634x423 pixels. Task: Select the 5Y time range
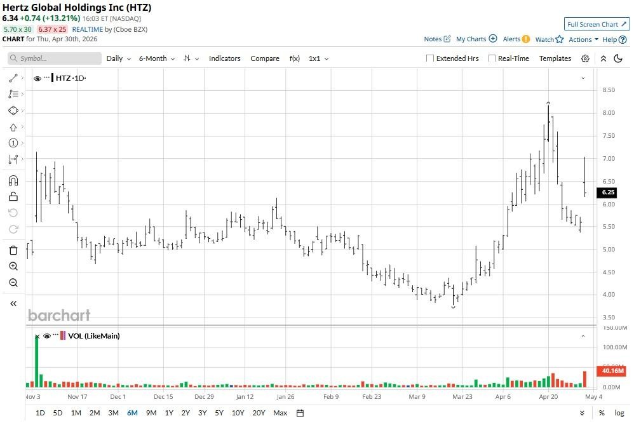coord(219,413)
